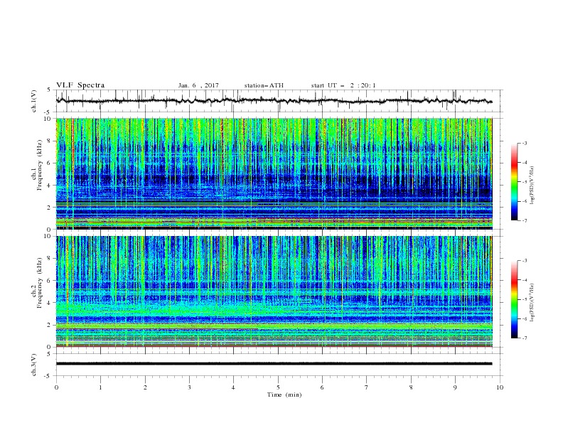Click the "-6" tick on ch.2 colorbar

click(x=524, y=318)
